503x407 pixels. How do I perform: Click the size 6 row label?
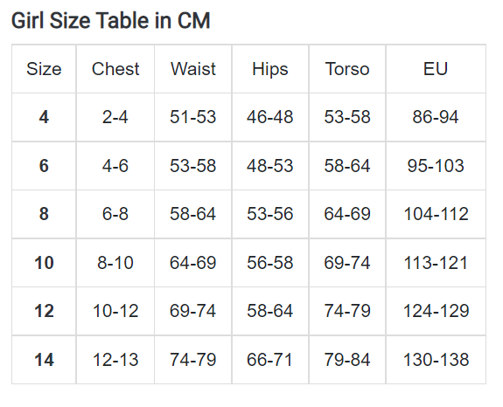[x=44, y=166]
